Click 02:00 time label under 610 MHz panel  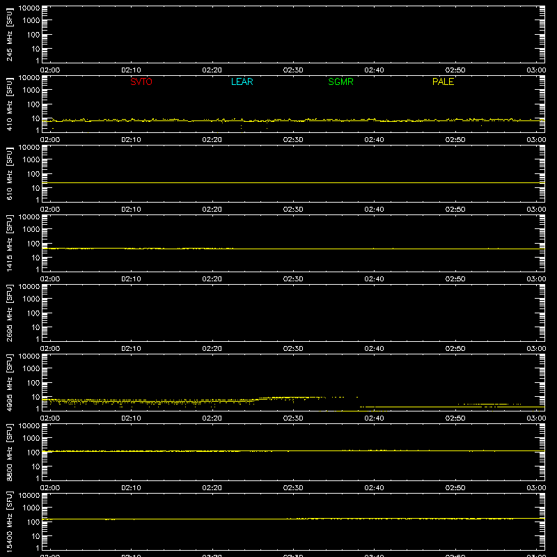point(50,210)
